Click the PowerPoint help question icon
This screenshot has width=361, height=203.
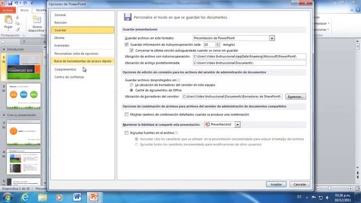[x=358, y=10]
